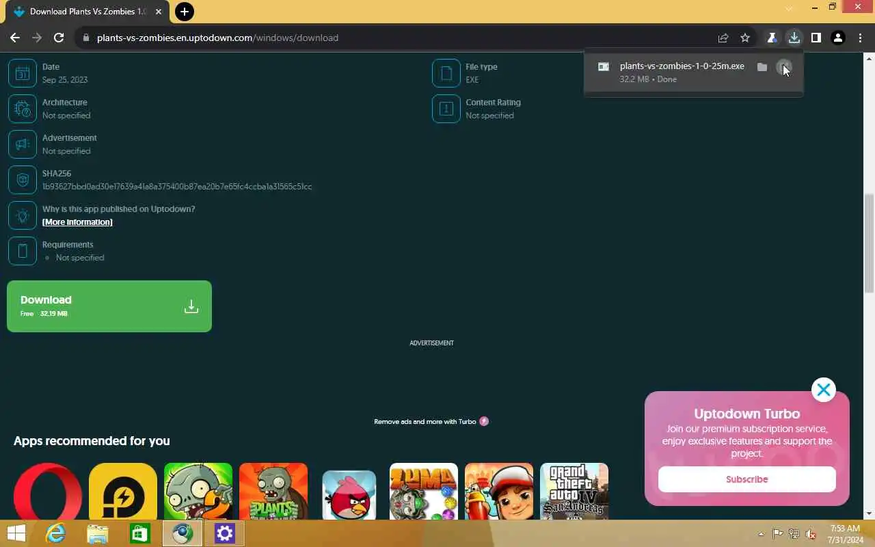Toggle the downloads toolbar icon

tap(794, 38)
